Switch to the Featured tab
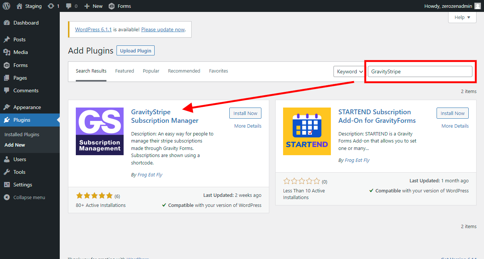 [x=125, y=71]
